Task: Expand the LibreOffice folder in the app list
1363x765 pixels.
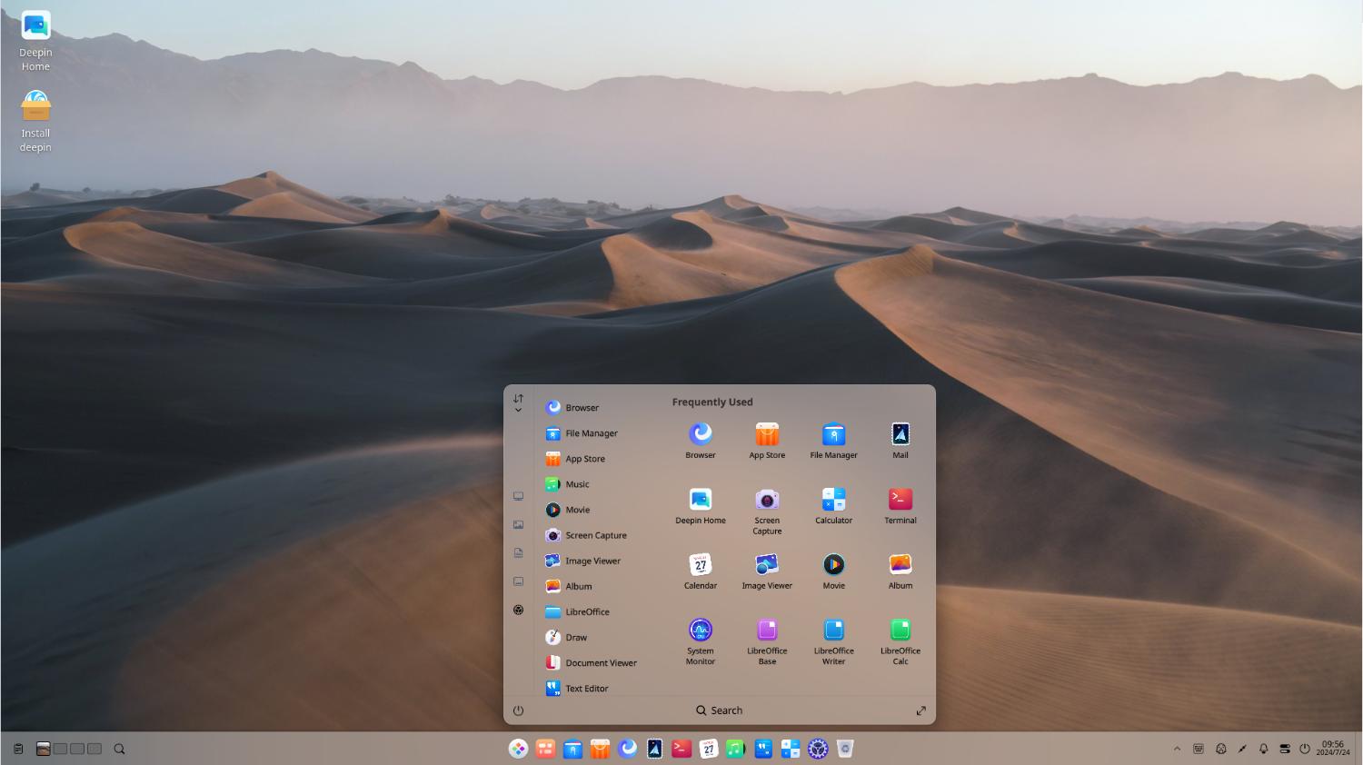Action: [595, 611]
